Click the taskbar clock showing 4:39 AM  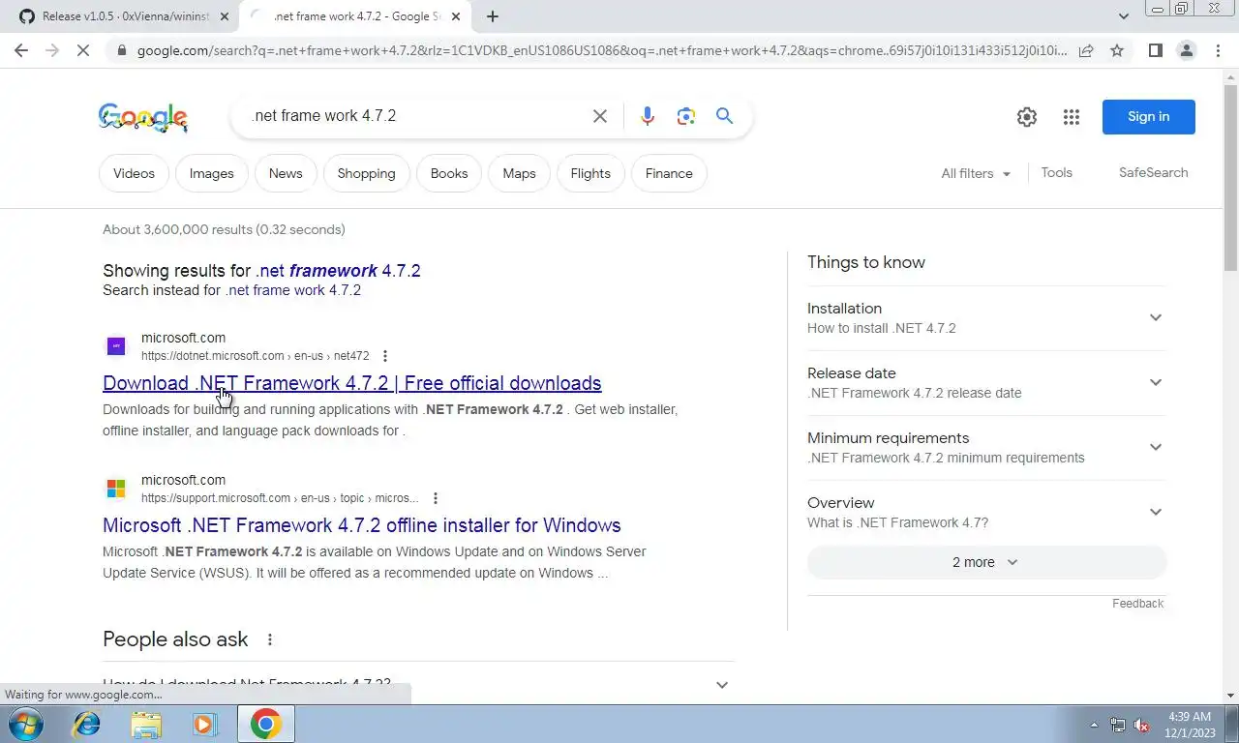pyautogui.click(x=1190, y=725)
